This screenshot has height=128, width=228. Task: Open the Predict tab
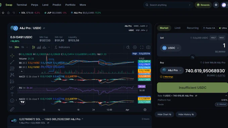(57, 5)
